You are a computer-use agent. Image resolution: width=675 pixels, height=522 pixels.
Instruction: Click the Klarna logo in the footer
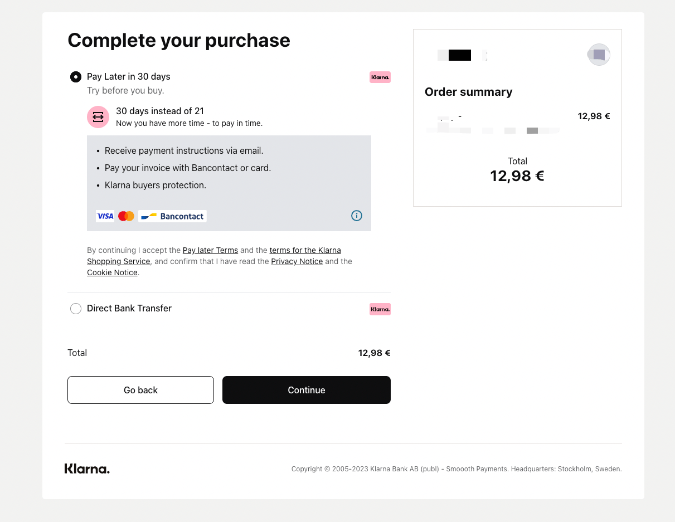pos(87,469)
